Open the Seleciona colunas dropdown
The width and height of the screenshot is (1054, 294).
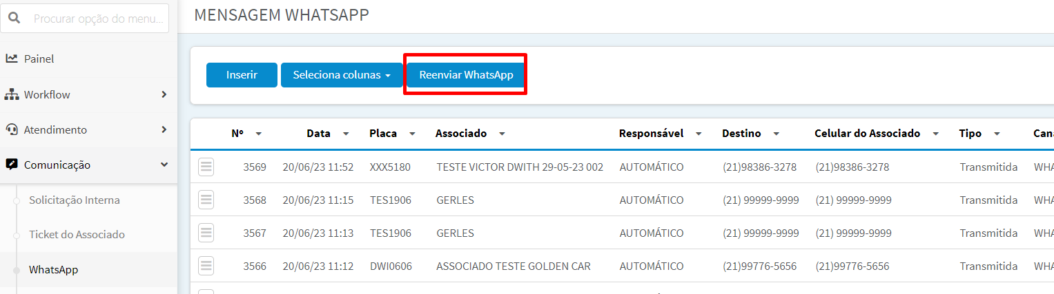click(x=342, y=75)
